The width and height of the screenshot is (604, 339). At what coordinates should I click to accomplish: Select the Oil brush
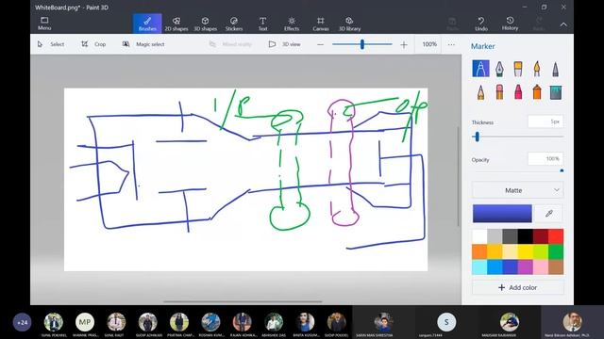518,69
